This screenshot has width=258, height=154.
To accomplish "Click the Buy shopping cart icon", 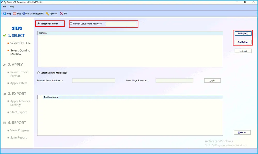I will coord(15,13).
